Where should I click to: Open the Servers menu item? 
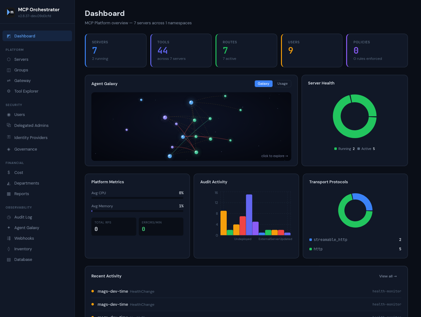coord(37,59)
